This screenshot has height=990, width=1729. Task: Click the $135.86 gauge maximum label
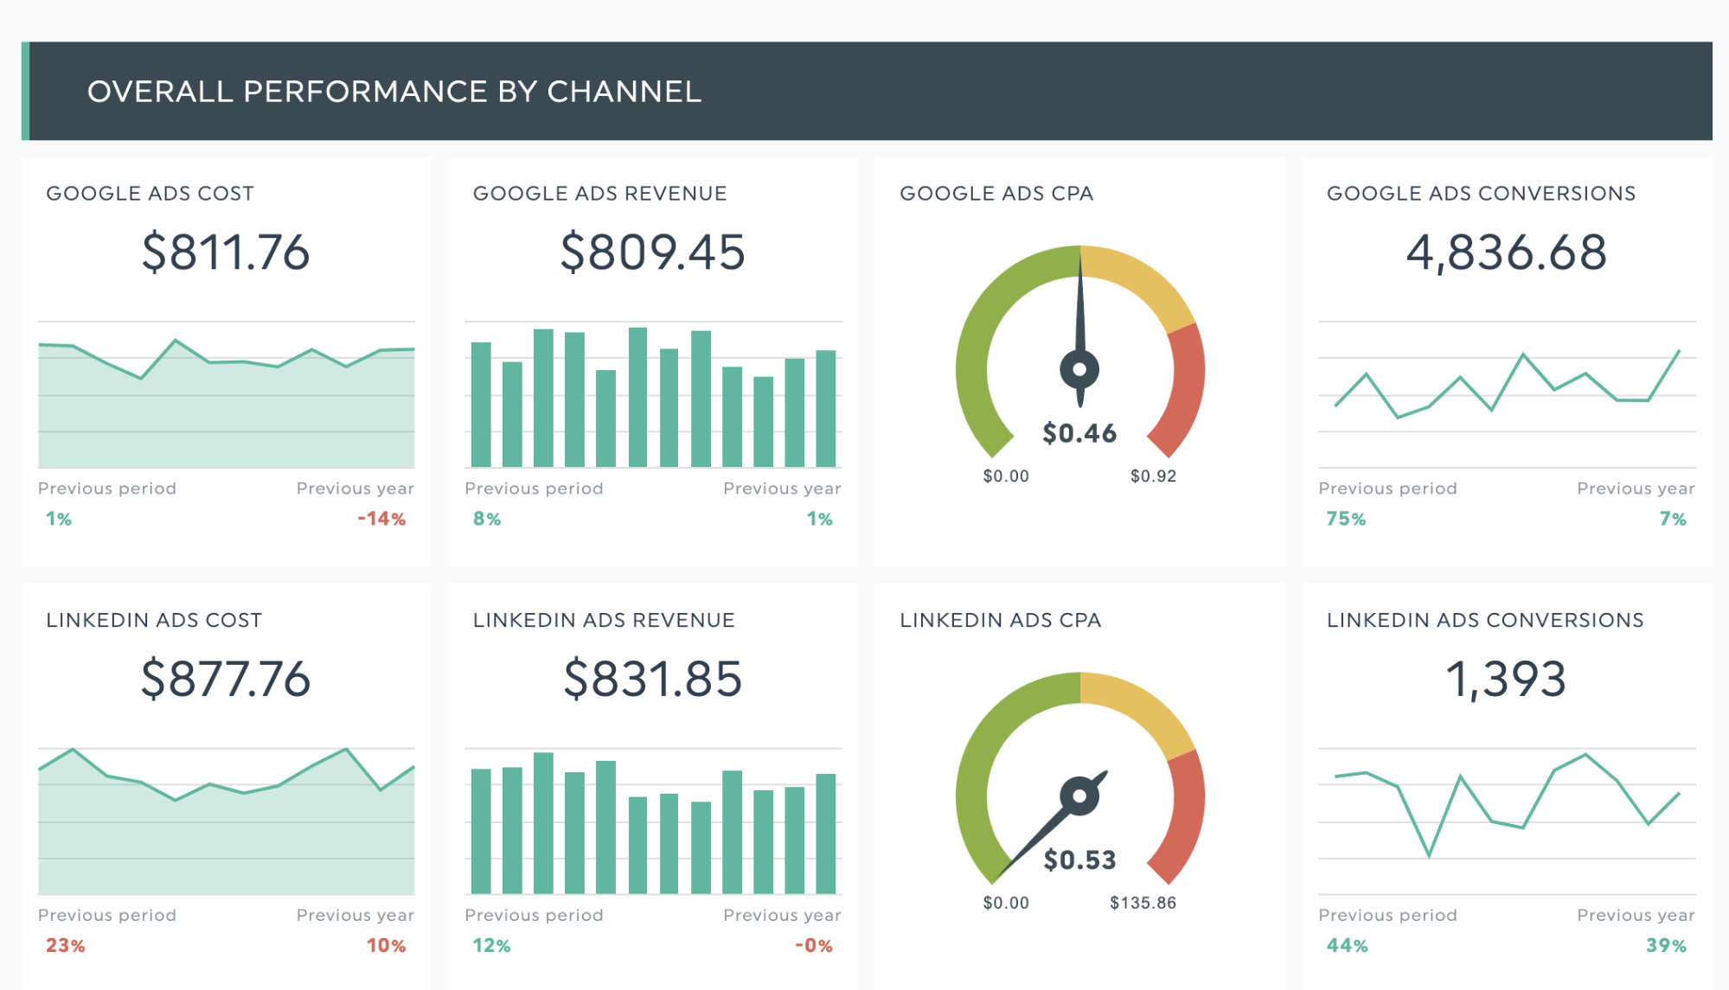point(1143,903)
